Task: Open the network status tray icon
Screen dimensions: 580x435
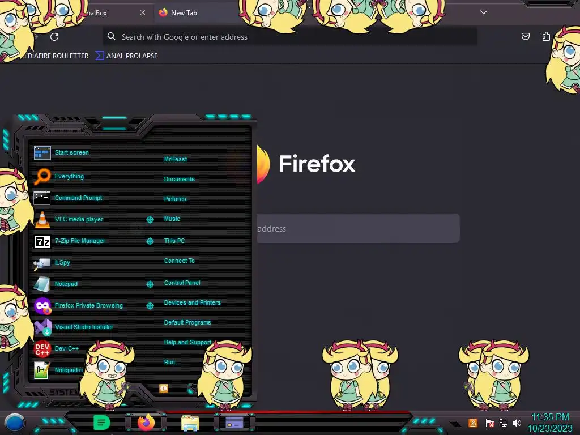Action: (504, 423)
